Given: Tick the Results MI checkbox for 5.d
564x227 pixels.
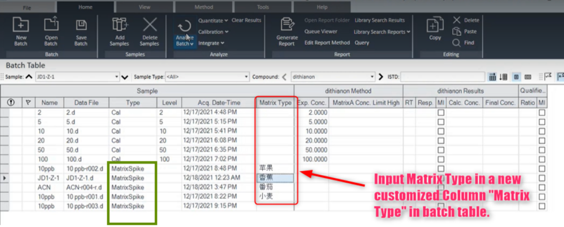Looking at the screenshot, I should 440,122.
